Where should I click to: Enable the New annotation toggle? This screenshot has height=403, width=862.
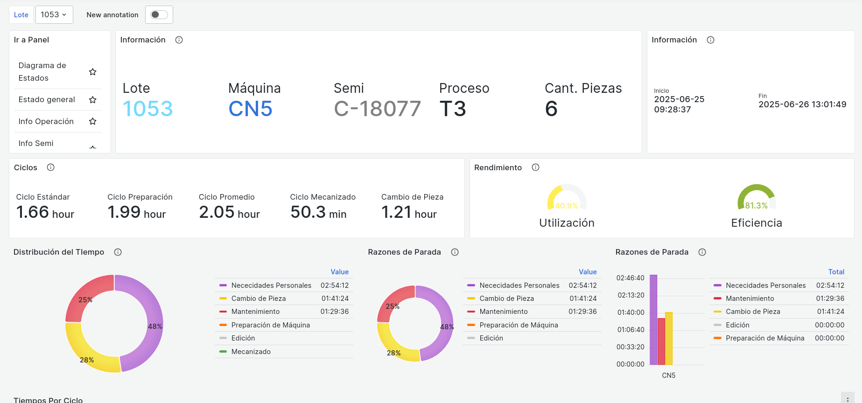click(159, 15)
